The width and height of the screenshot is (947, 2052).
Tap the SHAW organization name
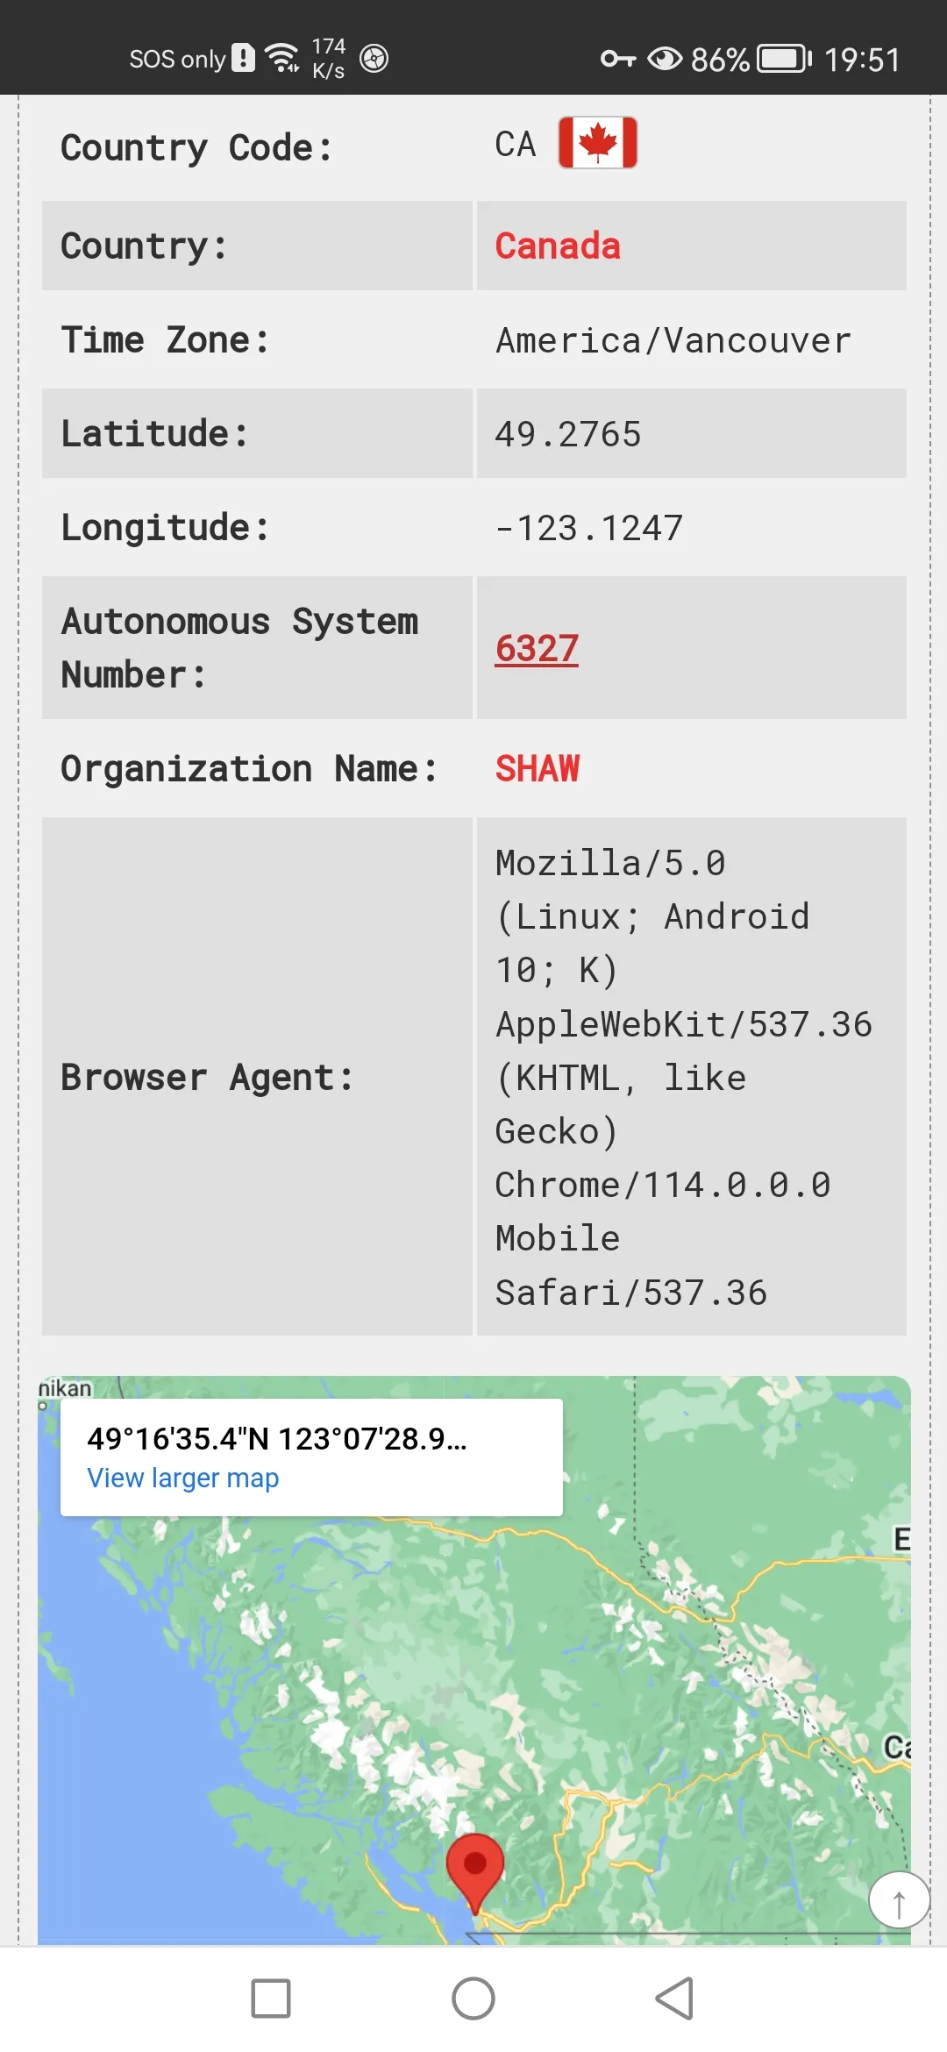538,768
